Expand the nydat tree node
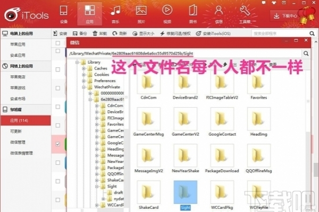 pyautogui.click(x=103, y=199)
